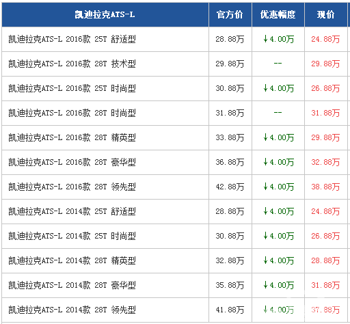Image resolution: width=350 pixels, height=324 pixels.
Task: Select 凯迪拉克ATS-L 2016款 28T 时尚型 model name
Action: pos(72,113)
